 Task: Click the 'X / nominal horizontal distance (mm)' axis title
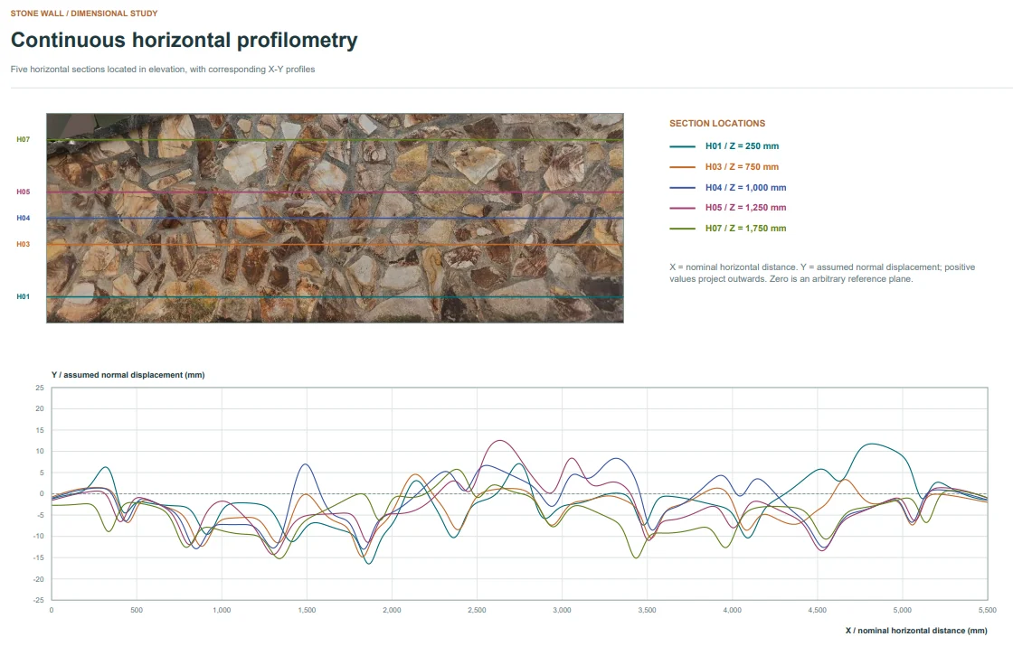916,631
